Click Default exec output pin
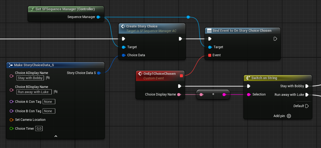 pyautogui.click(x=307, y=106)
